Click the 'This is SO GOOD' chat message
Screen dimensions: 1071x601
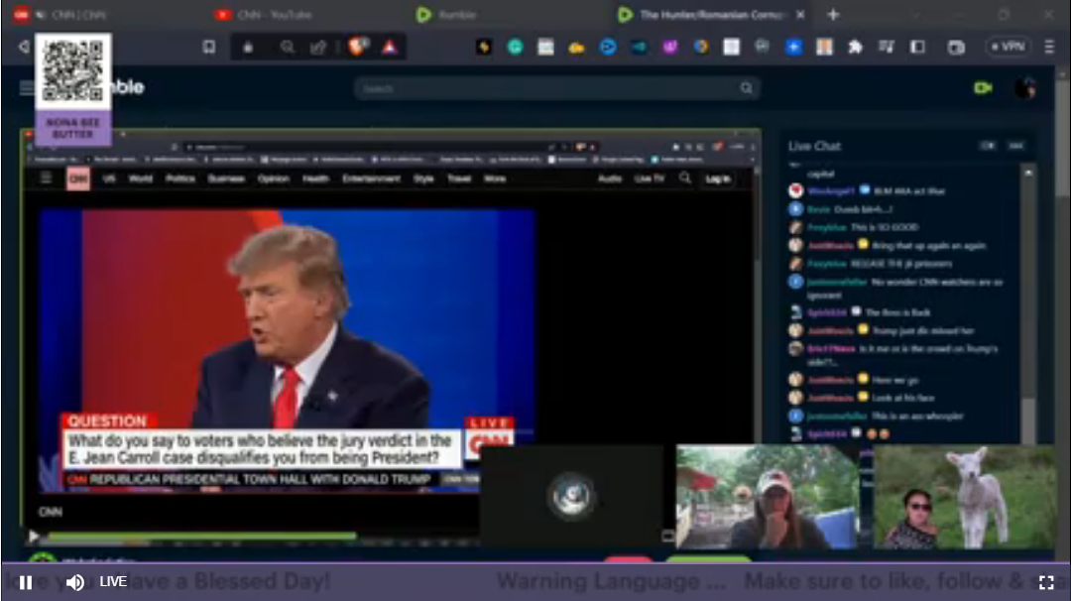(885, 227)
